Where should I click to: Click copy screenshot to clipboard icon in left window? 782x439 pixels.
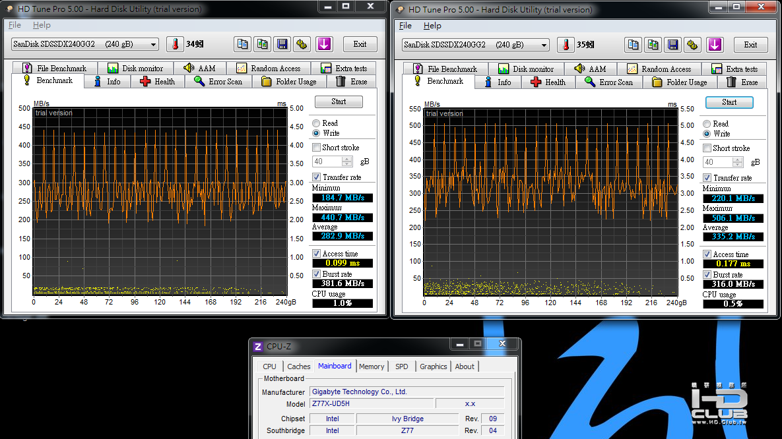263,44
